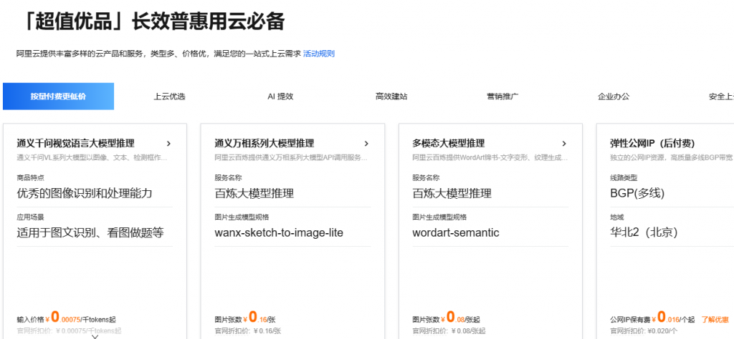Click the 图片张数 ¥0.16/张 price
Viewport: 734px width, 339px height.
[x=245, y=318]
